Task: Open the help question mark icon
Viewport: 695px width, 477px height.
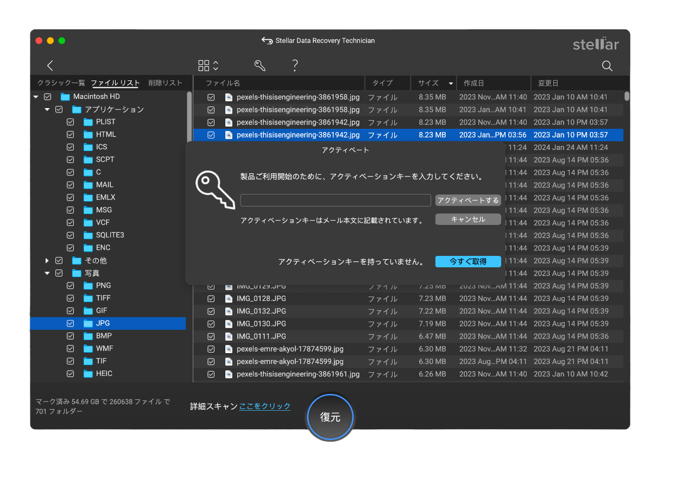Action: [x=295, y=66]
